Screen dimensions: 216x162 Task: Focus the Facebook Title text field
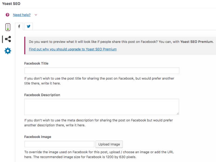coord(102,71)
